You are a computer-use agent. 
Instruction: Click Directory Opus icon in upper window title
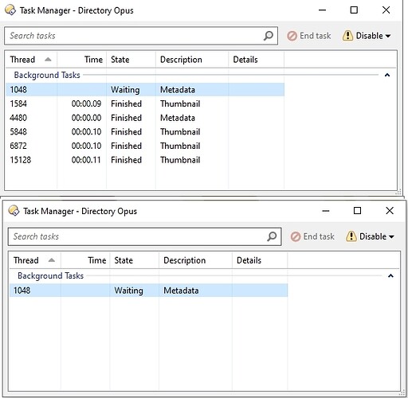[10, 10]
